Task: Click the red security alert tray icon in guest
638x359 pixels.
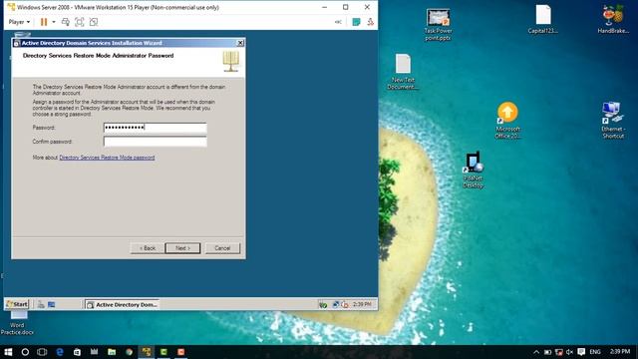Action: pyautogui.click(x=345, y=304)
